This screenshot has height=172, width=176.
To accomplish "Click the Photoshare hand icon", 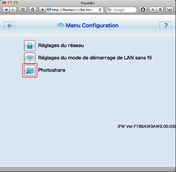I will tap(30, 70).
